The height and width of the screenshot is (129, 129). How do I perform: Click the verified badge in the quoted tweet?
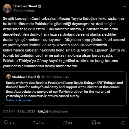38,77
